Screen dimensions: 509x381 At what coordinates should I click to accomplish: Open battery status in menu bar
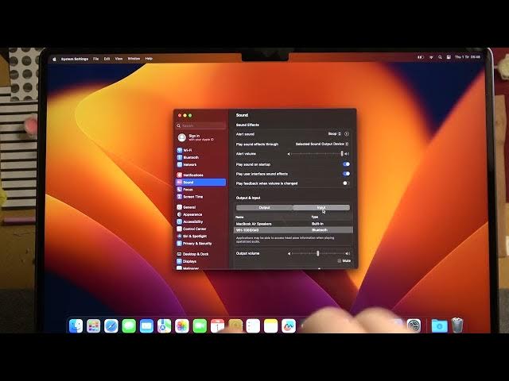[x=421, y=57]
